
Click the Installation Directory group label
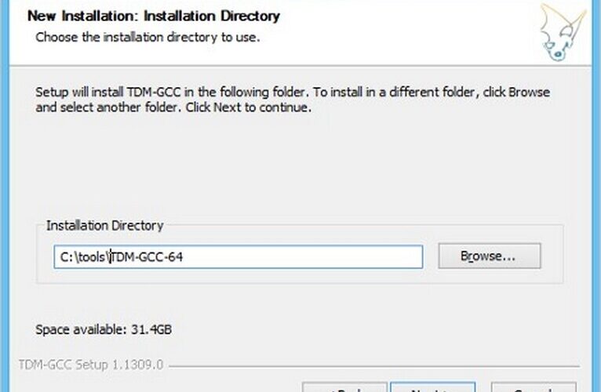click(x=104, y=225)
